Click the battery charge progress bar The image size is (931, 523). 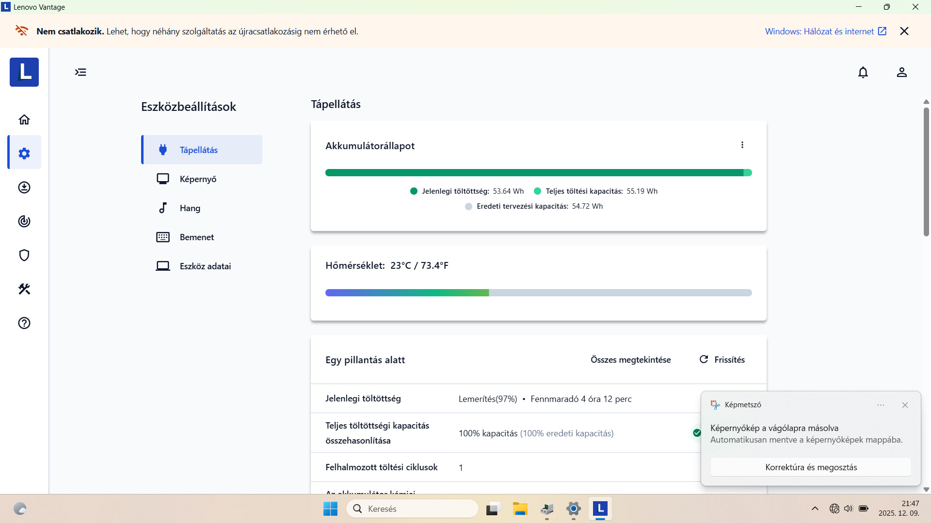(538, 173)
